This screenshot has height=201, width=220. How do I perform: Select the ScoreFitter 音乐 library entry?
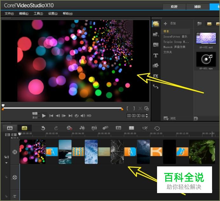click(x=175, y=37)
